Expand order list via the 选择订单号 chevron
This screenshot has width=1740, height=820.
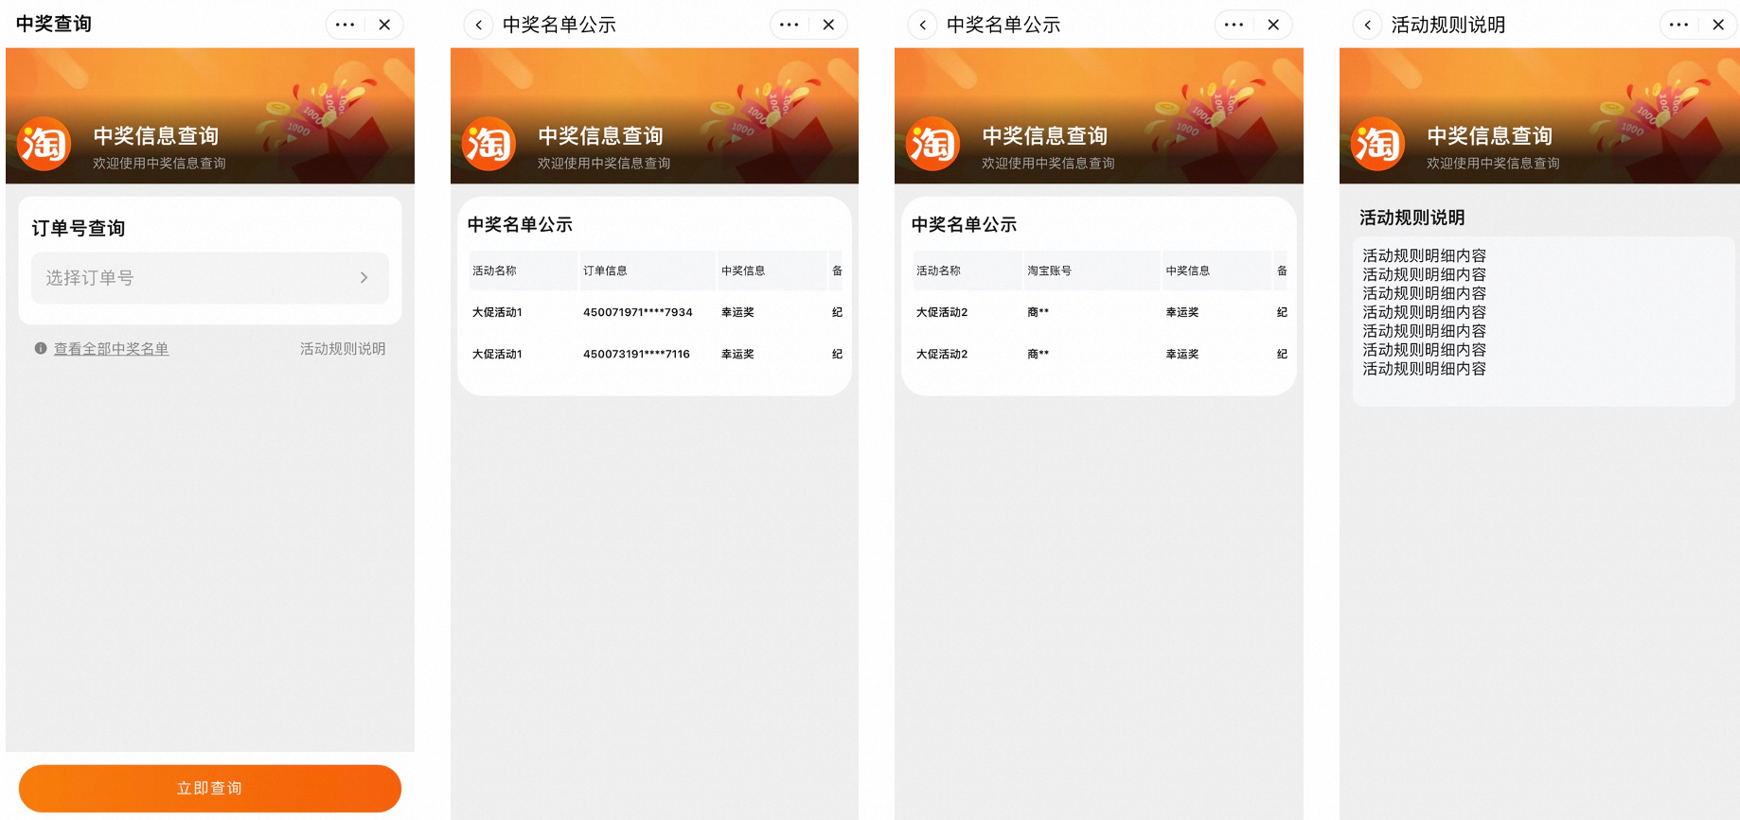[364, 278]
